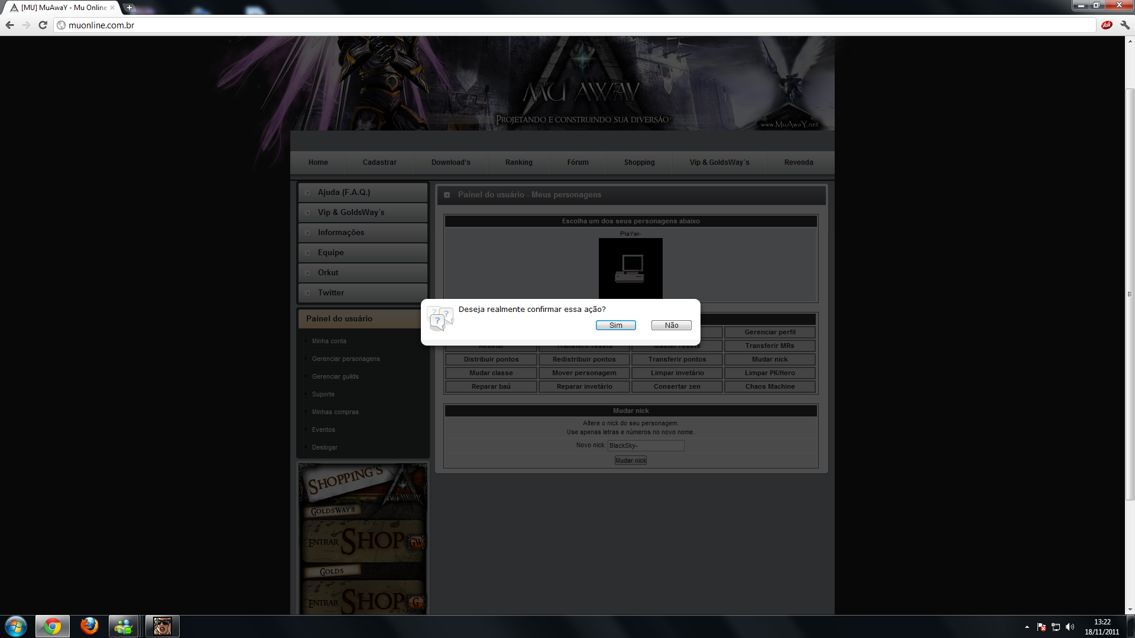Cancel the action with Não button
Screen dimensions: 1135x638
(x=671, y=325)
